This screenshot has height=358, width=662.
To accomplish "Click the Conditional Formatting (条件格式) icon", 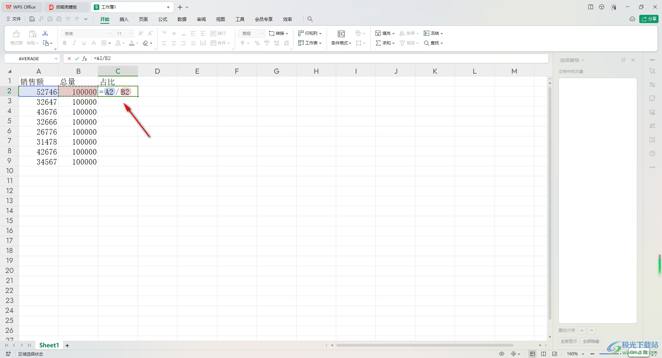I will [341, 34].
